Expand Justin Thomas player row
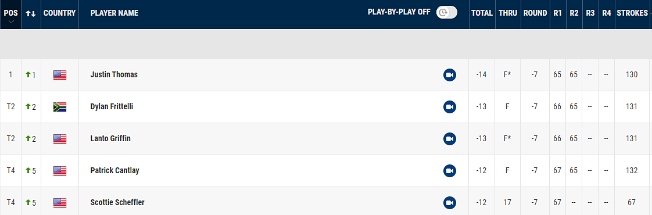The width and height of the screenshot is (652, 215). [325, 75]
